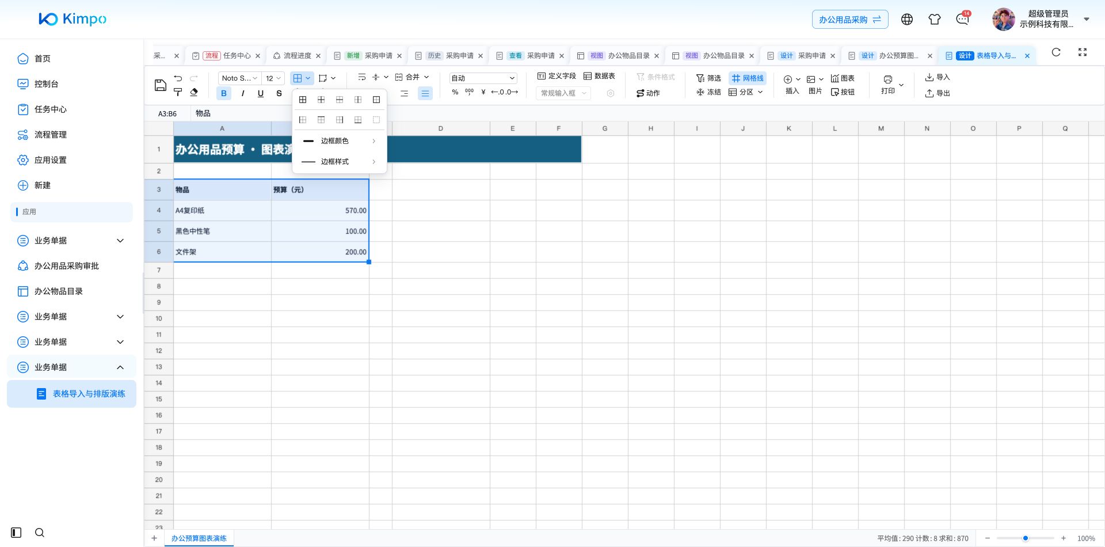Click the 办公用品采购 switch button
The image size is (1105, 547).
(x=850, y=20)
